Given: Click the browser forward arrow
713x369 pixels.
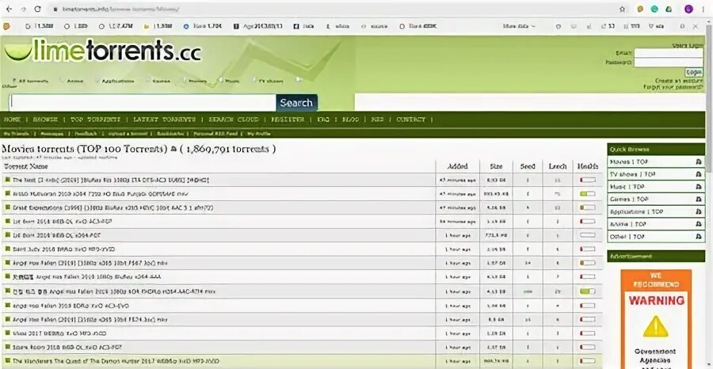Looking at the screenshot, I should (23, 9).
